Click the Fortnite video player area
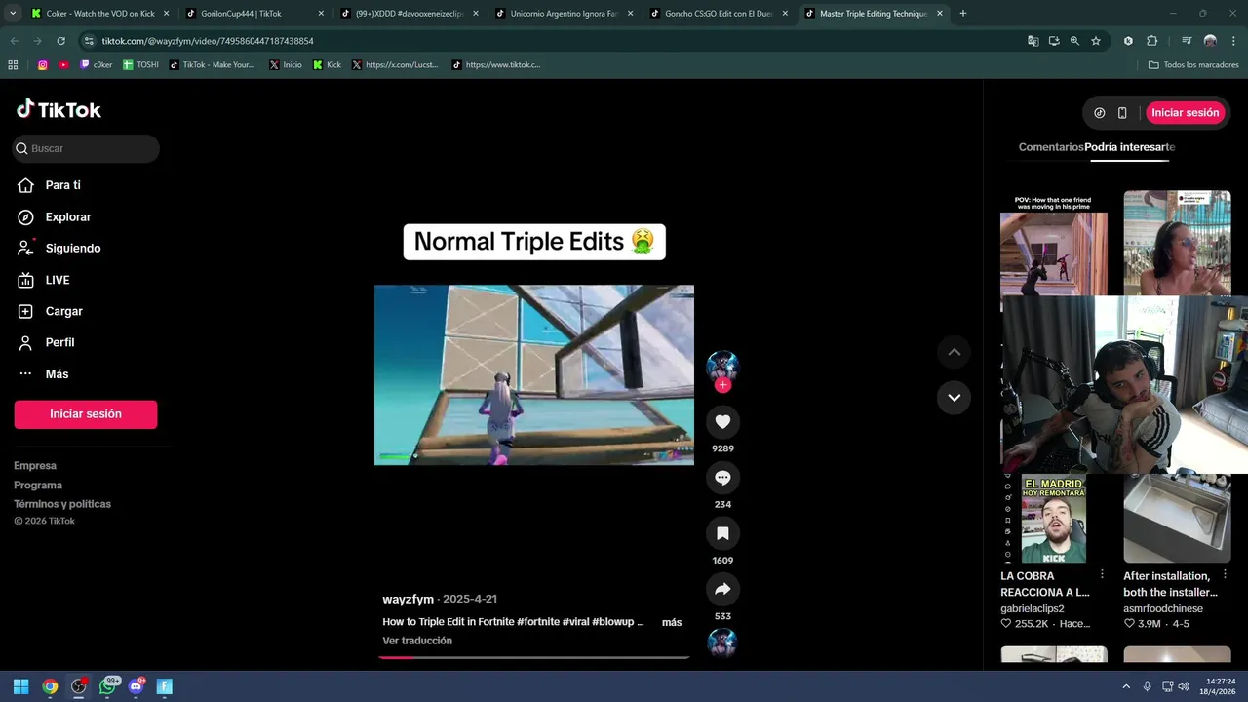The height and width of the screenshot is (702, 1248). tap(534, 375)
